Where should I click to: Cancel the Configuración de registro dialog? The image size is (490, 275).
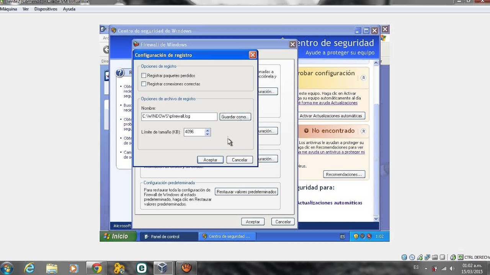[240, 160]
